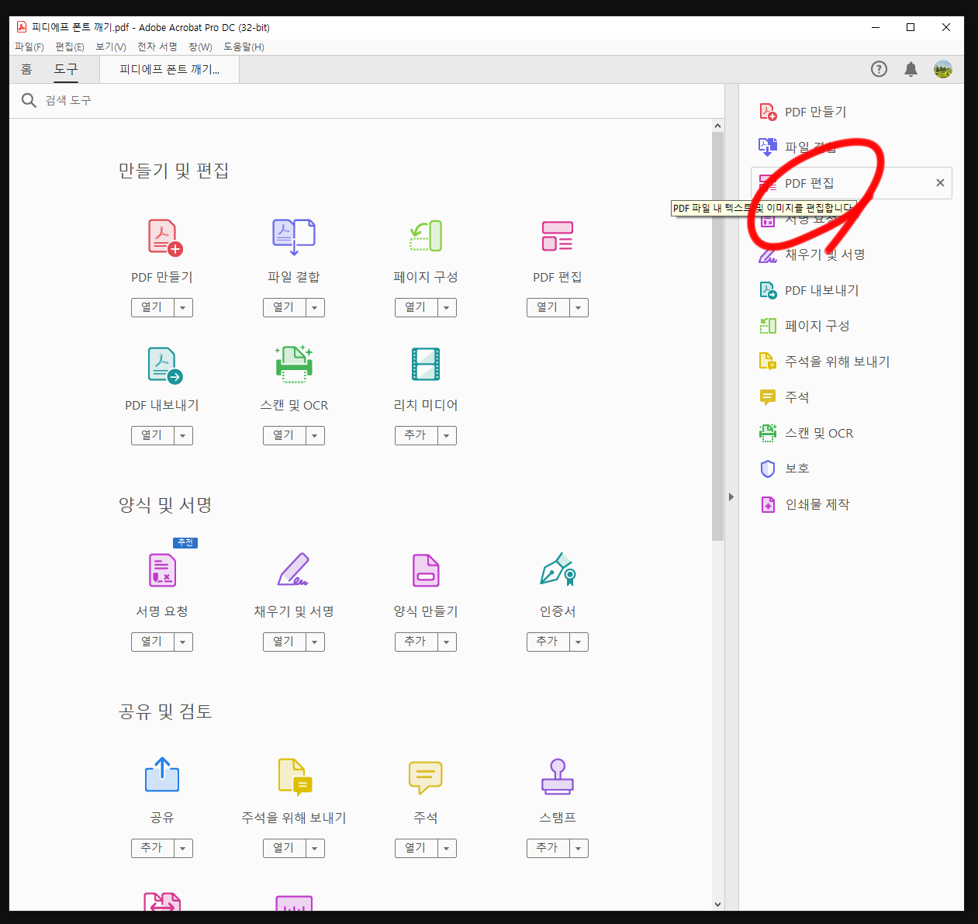
Task: Open dropdown arrow next to 페이지 구성 열기
Action: (x=447, y=307)
